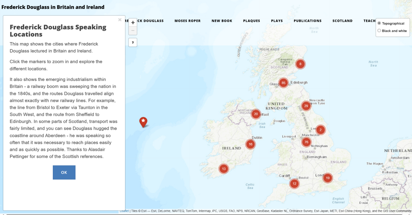
Task: Select the cluster of 76 near Manchester
Action: coord(306,142)
